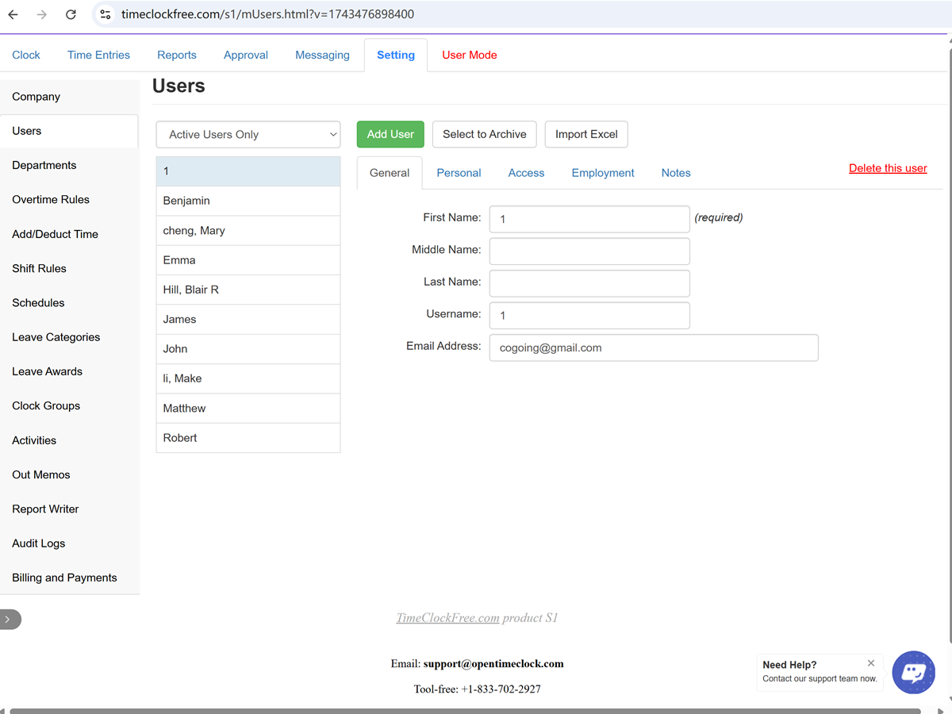Select "cheng, Mary" in the user list
This screenshot has width=952, height=714.
point(248,231)
